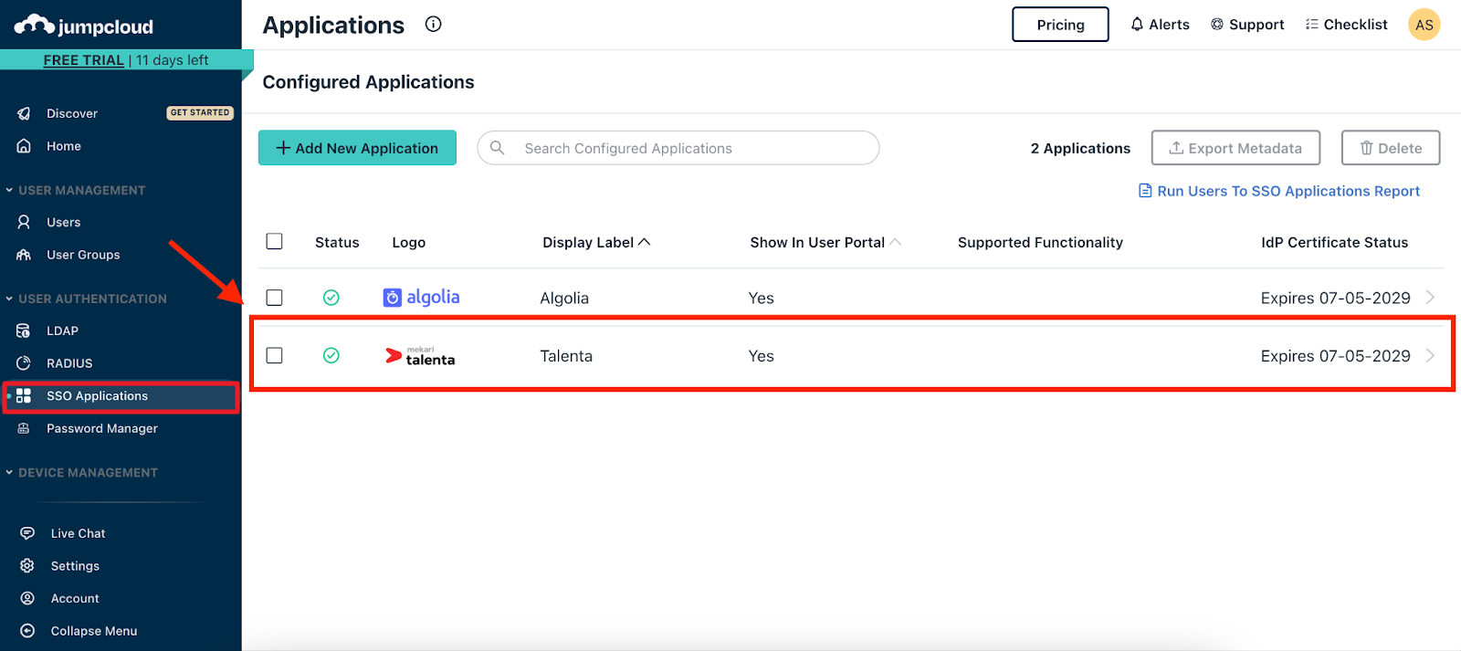
Task: Check the Algolia row checkbox
Action: click(274, 298)
